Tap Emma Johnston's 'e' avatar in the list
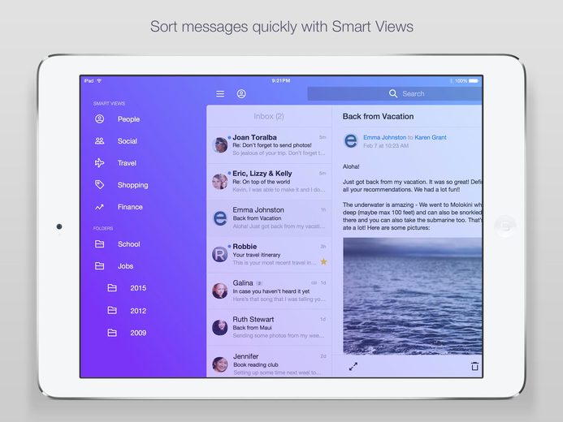 (219, 217)
